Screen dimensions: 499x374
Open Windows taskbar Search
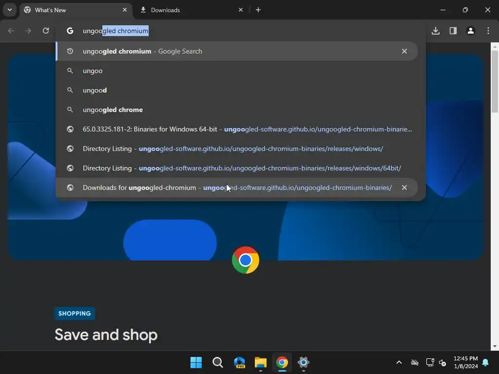tap(218, 362)
